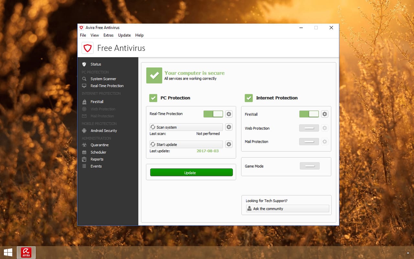The height and width of the screenshot is (259, 414).
Task: Click the Status shield icon in sidebar
Action: click(84, 64)
